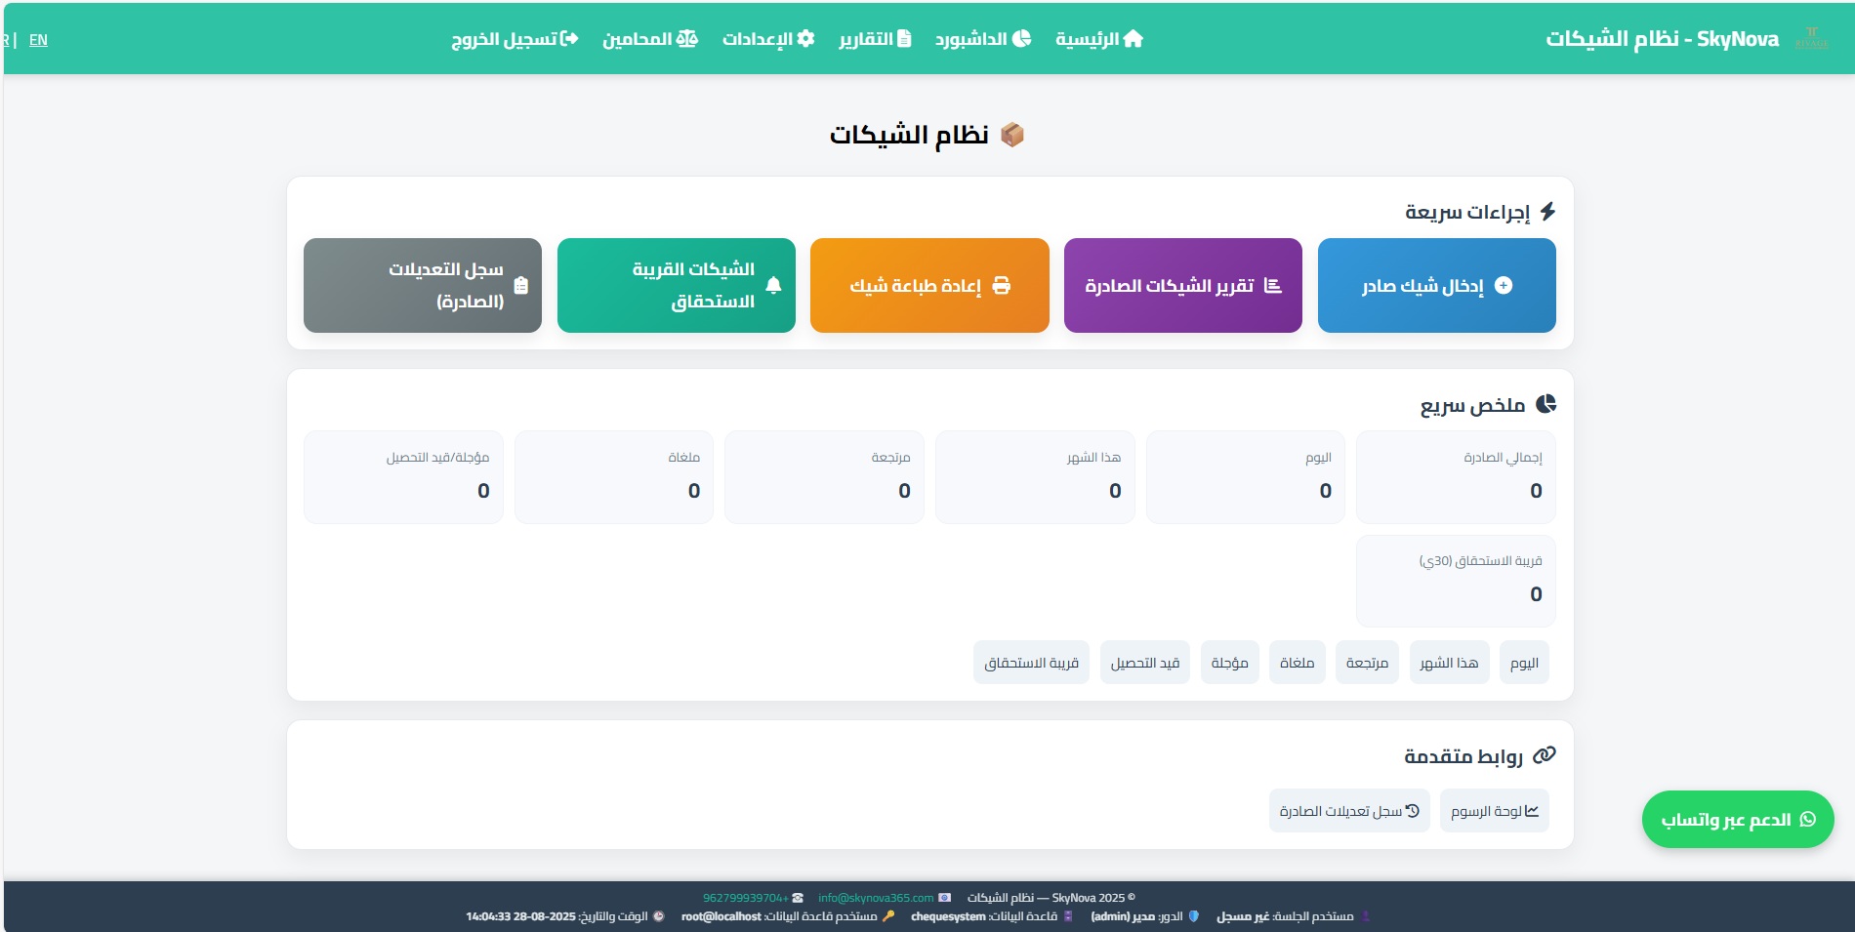Click the home icon in the navbar
The width and height of the screenshot is (1855, 932).
1133,39
